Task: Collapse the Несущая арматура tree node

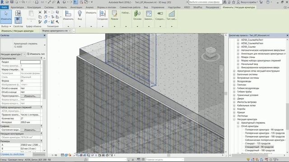Action: point(234,119)
